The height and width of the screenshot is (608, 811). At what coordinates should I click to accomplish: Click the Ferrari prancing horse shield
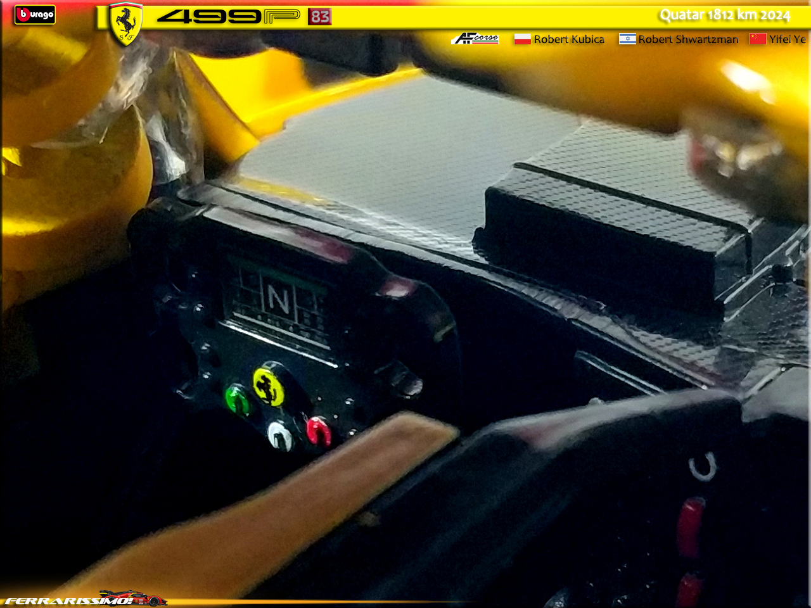125,24
